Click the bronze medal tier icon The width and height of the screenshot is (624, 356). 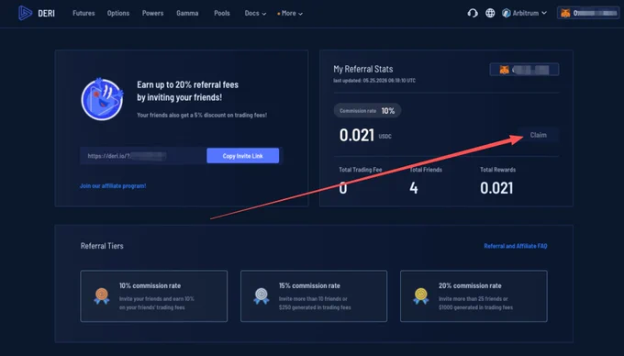tap(102, 296)
